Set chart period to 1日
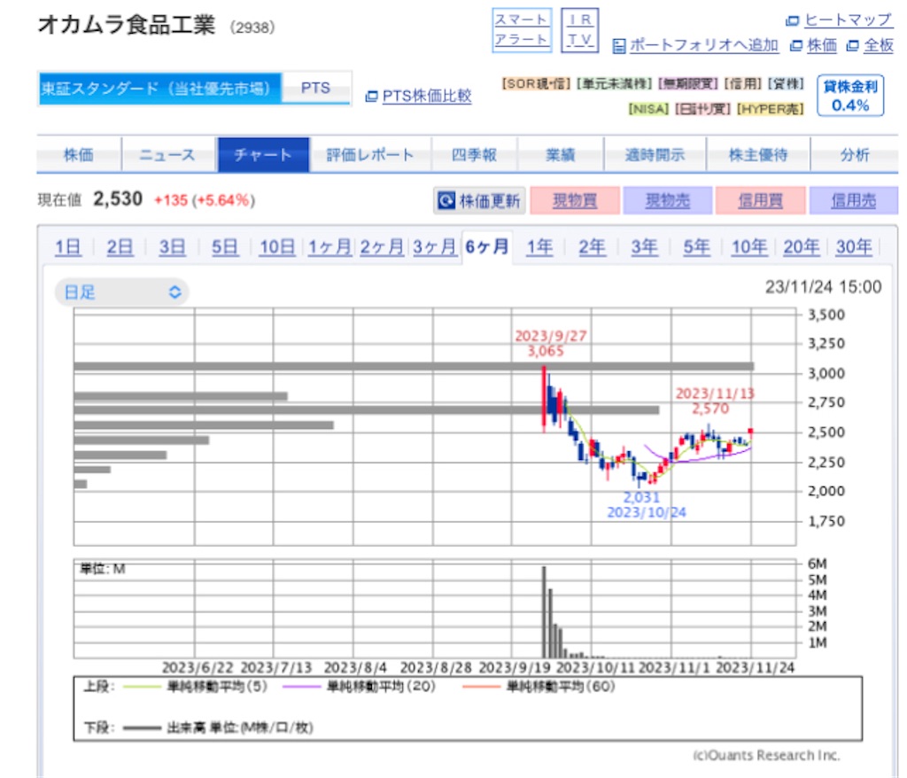 click(x=67, y=247)
